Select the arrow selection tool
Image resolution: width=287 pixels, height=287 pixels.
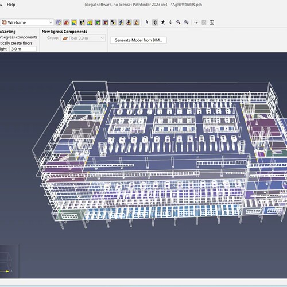(x=147, y=22)
